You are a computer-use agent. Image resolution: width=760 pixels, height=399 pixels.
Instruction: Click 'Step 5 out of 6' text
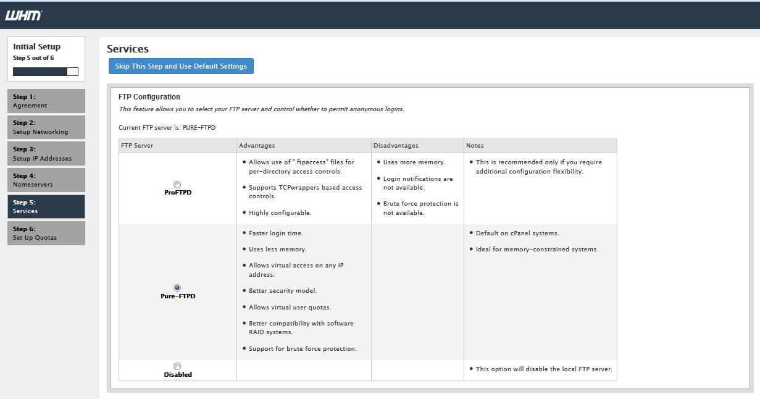coord(33,58)
